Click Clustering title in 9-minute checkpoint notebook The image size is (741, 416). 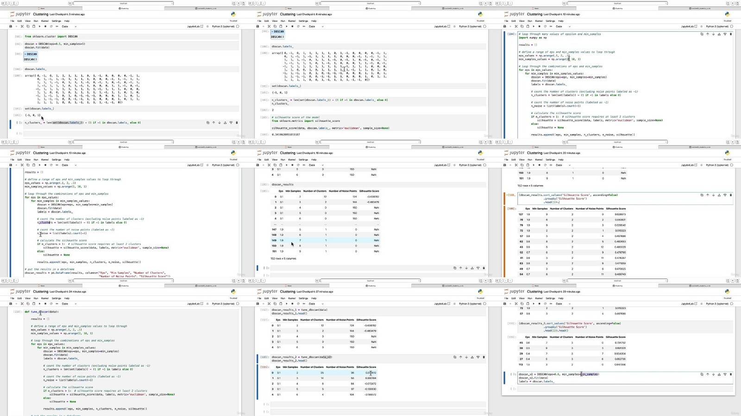(x=40, y=14)
